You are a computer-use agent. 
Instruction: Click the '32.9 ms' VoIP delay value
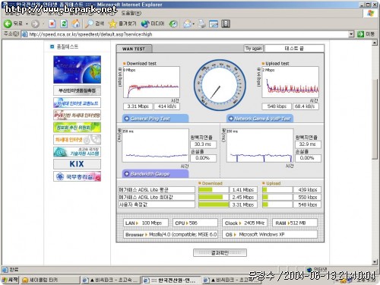point(308,144)
